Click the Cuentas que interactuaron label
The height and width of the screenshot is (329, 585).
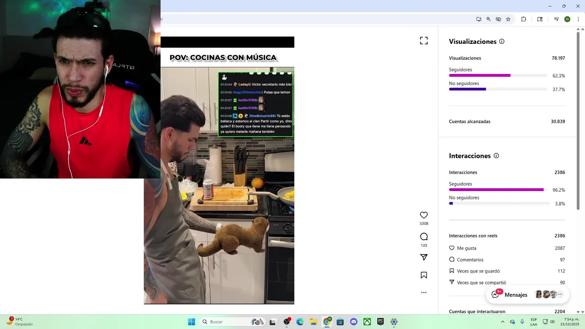coord(477,312)
